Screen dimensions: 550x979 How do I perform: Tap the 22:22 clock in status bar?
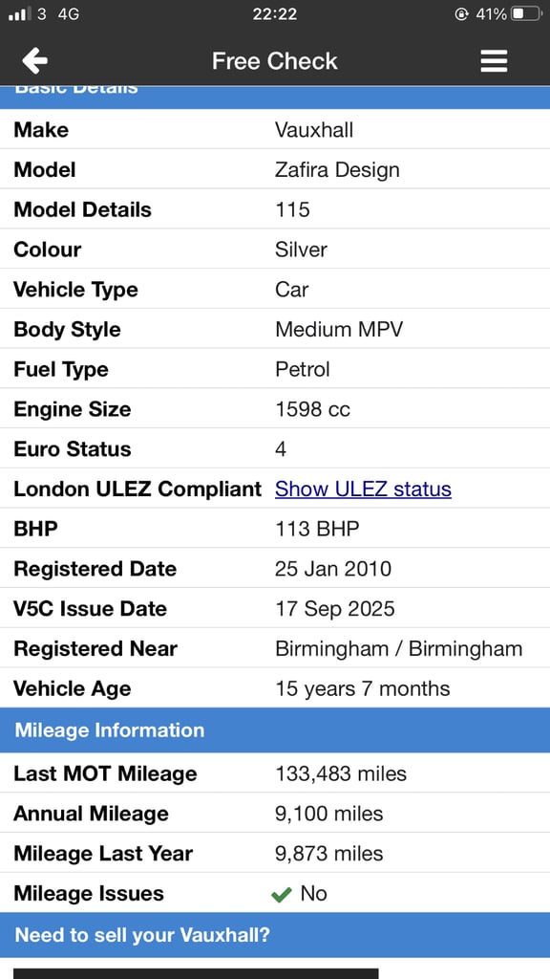click(274, 13)
